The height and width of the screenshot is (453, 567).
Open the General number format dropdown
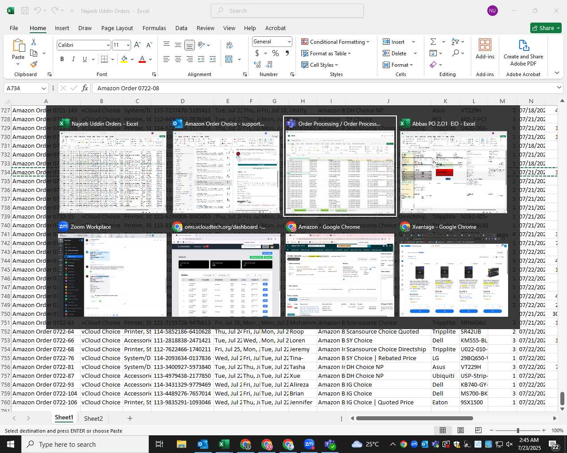[x=289, y=42]
